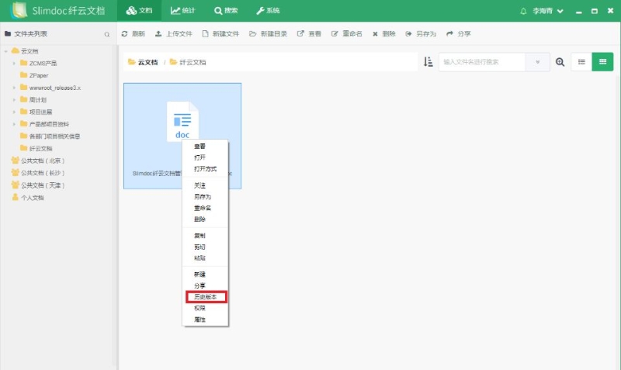Click the magnifier search icon

(560, 62)
